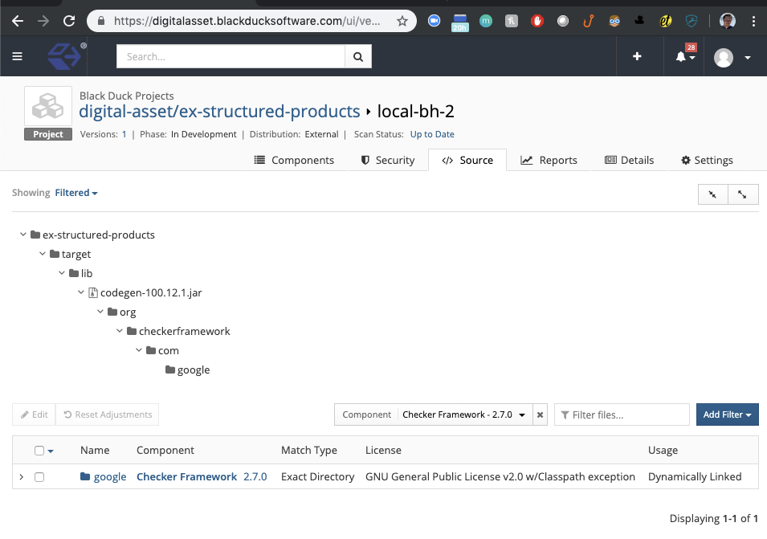Expand the google row with the chevron
Image resolution: width=767 pixels, height=539 pixels.
pos(21,476)
